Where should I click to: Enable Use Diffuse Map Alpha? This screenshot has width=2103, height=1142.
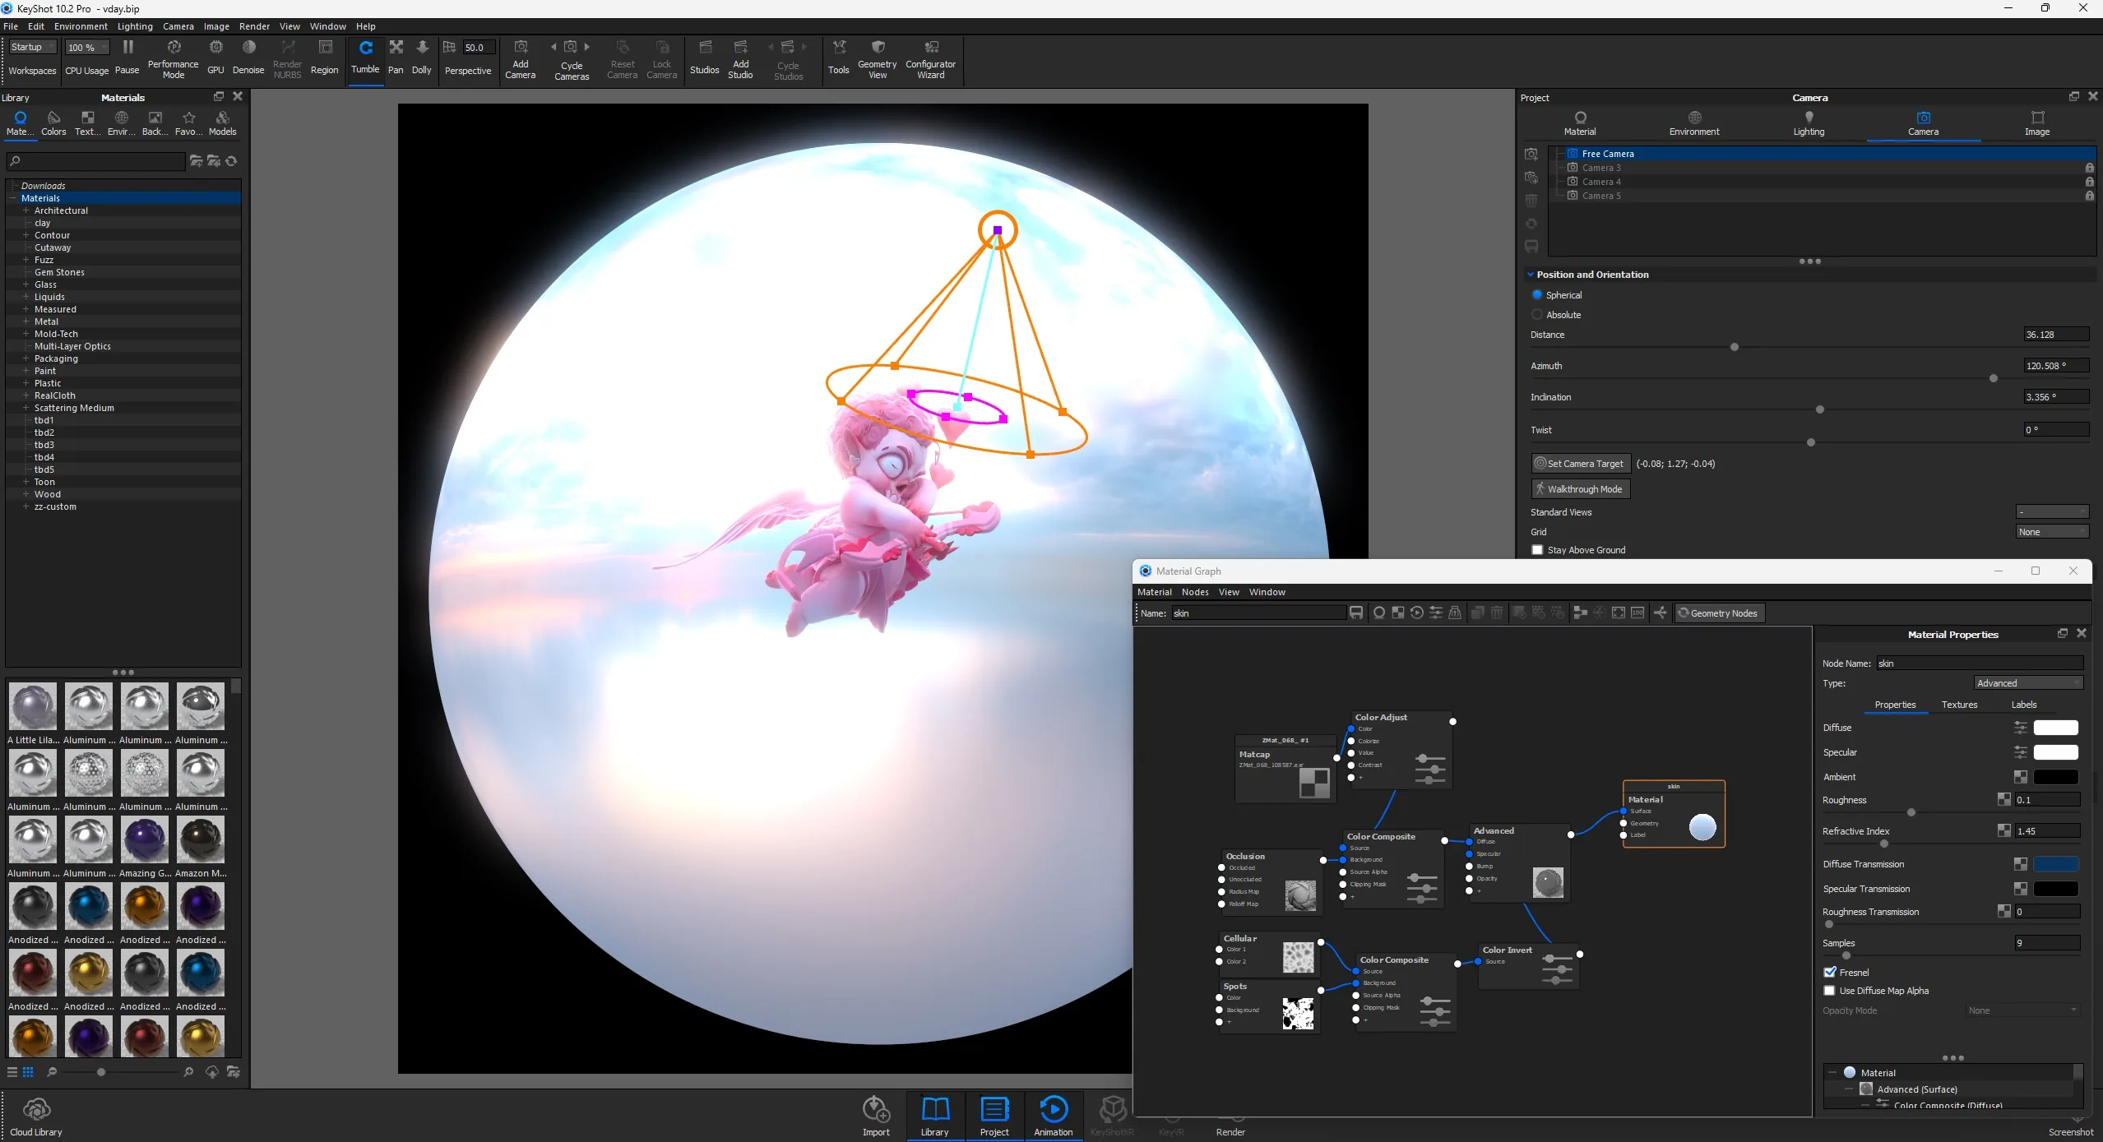tap(1830, 991)
